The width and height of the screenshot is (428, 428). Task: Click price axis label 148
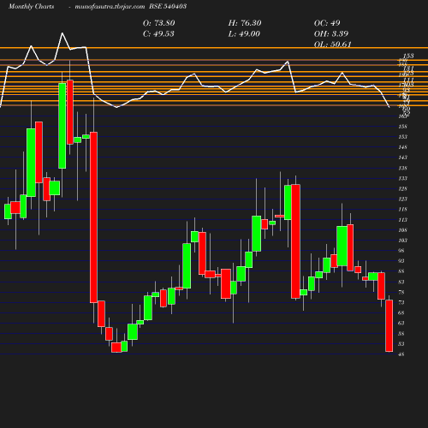pyautogui.click(x=402, y=147)
